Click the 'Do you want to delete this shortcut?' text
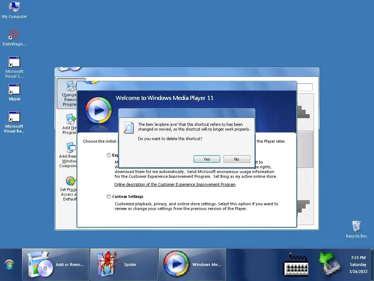 coord(170,139)
